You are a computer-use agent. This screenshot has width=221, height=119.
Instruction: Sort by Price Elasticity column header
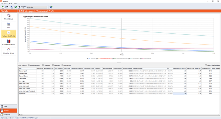coord(59,68)
